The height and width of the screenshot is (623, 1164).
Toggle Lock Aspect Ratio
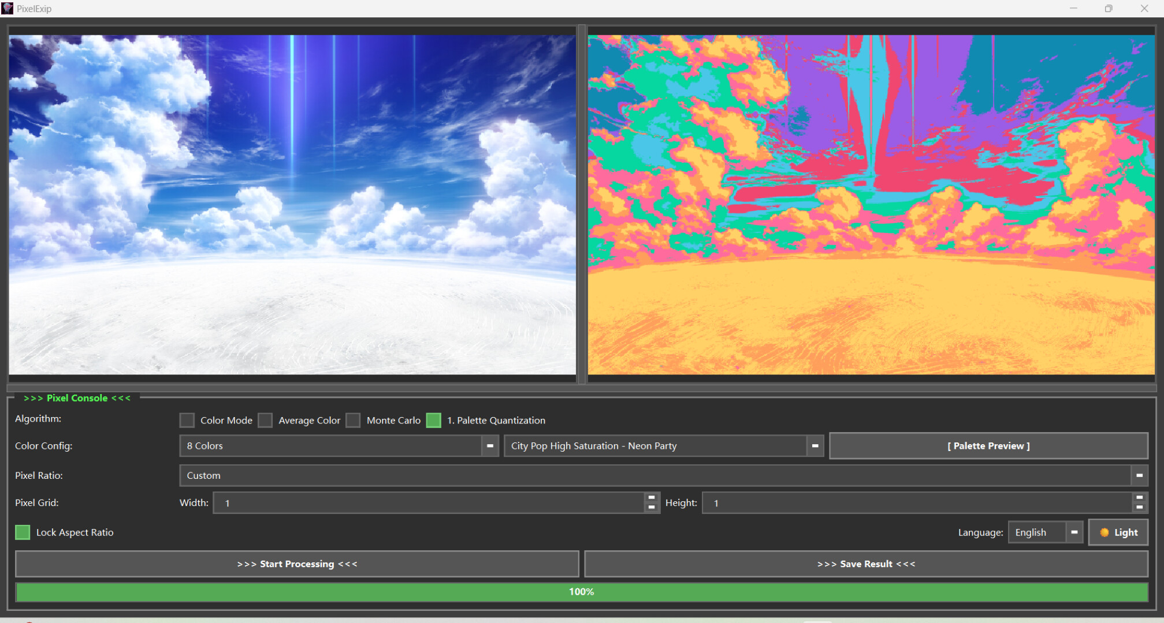coord(23,532)
